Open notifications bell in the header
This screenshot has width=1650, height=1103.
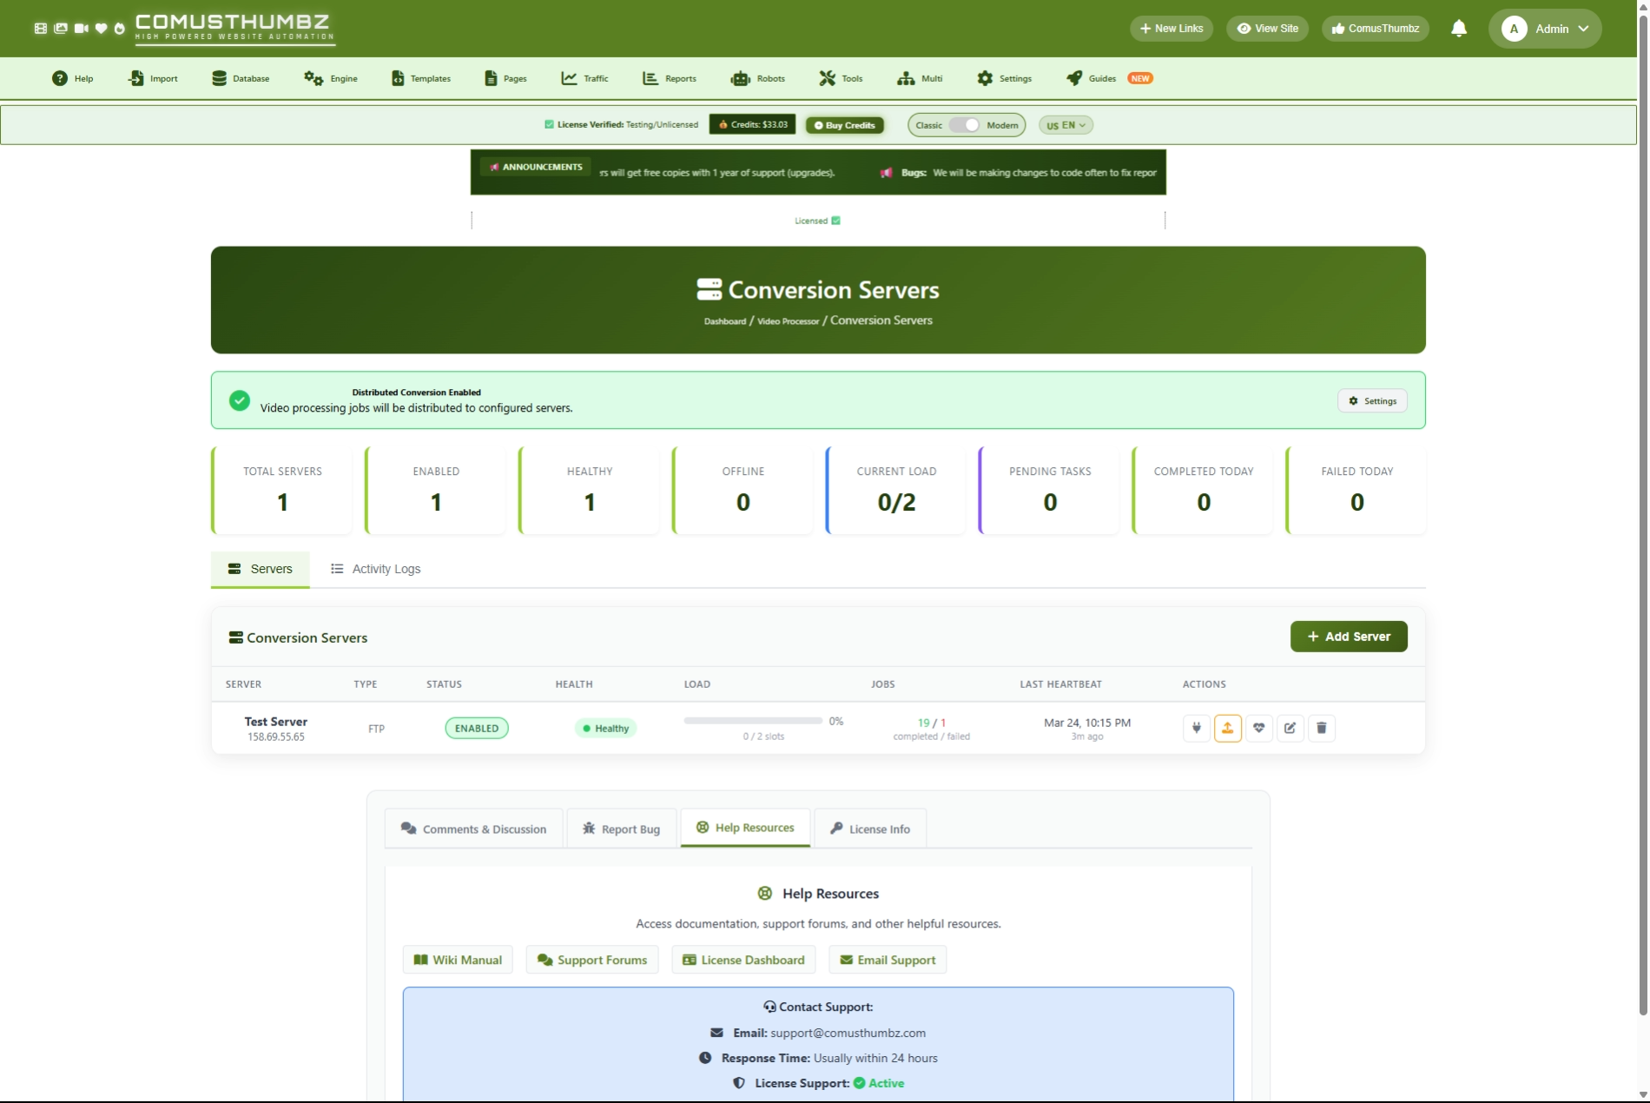click(1459, 29)
